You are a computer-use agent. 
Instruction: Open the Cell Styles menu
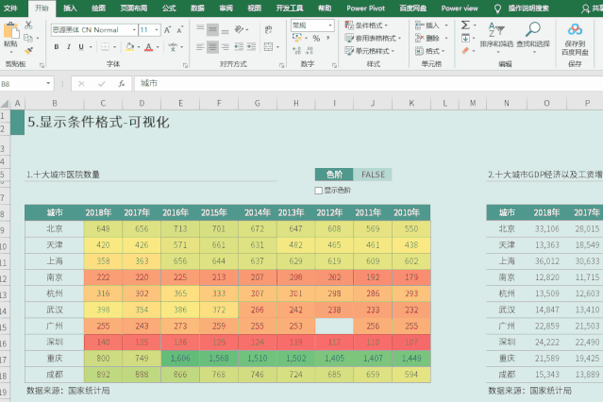[370, 51]
